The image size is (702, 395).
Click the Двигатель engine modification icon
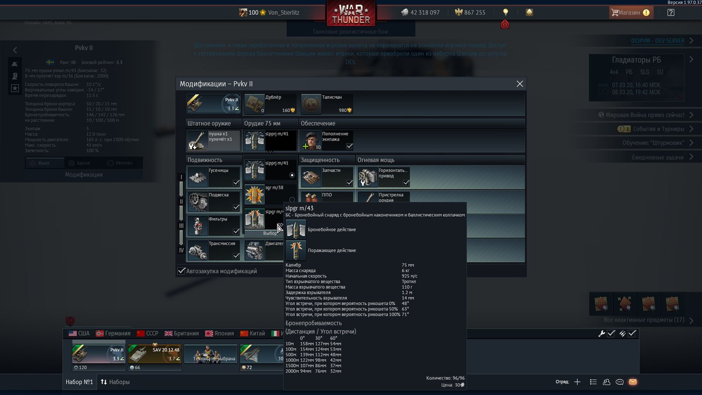[x=254, y=251]
